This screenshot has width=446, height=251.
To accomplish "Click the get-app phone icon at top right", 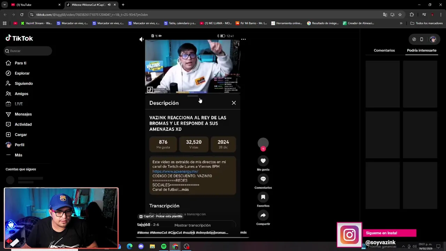I will [422, 39].
